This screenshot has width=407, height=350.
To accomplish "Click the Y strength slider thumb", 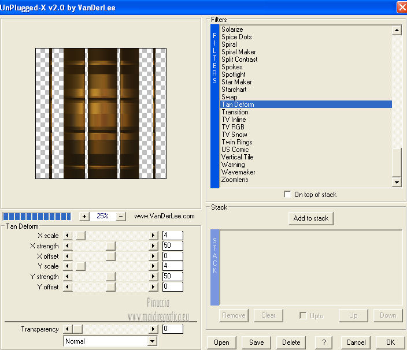I will point(110,277).
